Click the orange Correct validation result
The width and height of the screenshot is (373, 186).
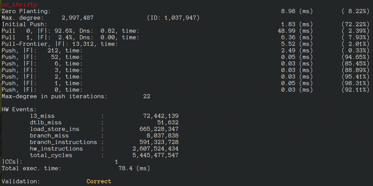point(99,182)
